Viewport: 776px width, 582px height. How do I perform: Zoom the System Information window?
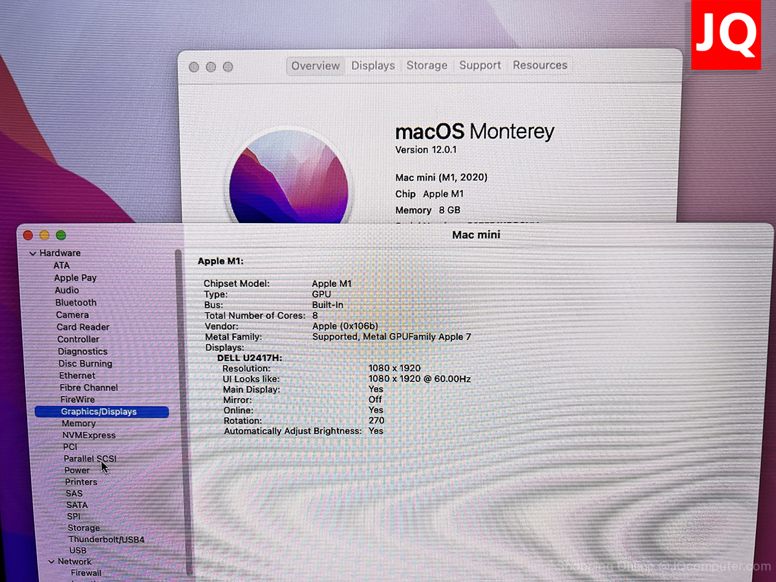pos(61,235)
